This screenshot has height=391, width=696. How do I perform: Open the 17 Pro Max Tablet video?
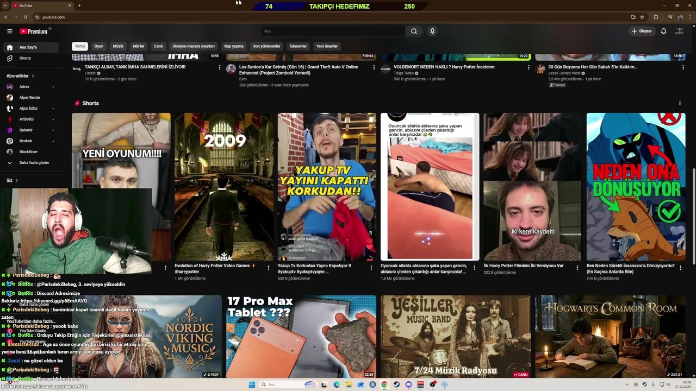click(x=301, y=337)
